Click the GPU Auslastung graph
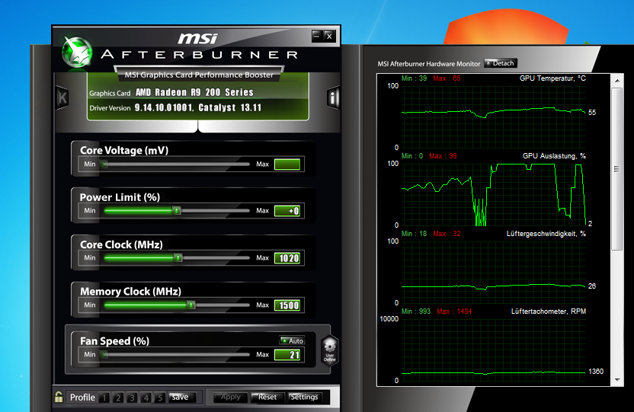 pos(494,194)
